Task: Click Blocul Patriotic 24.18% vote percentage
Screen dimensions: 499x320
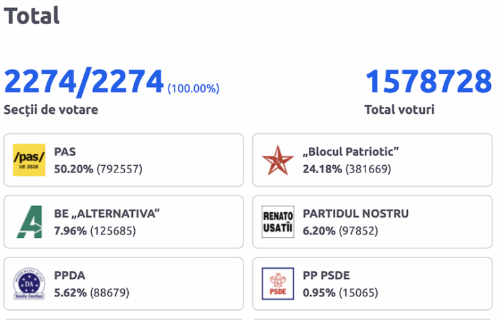Action: 322,168
